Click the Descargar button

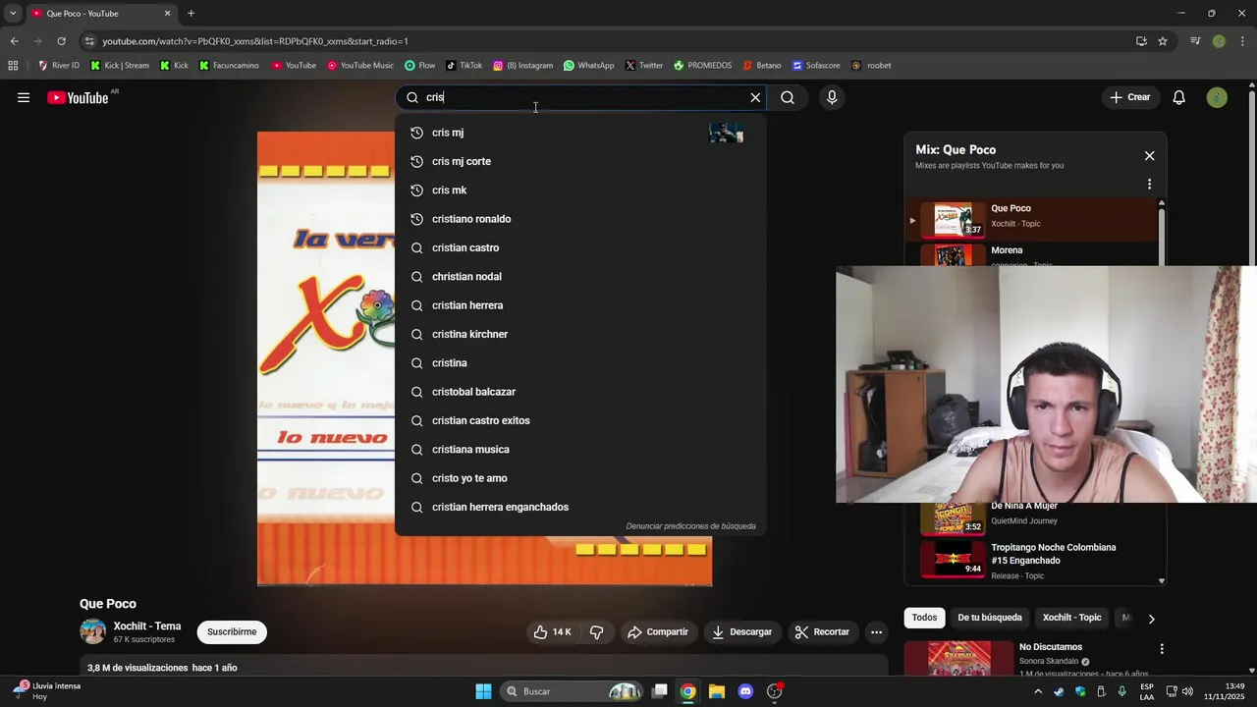tap(742, 632)
